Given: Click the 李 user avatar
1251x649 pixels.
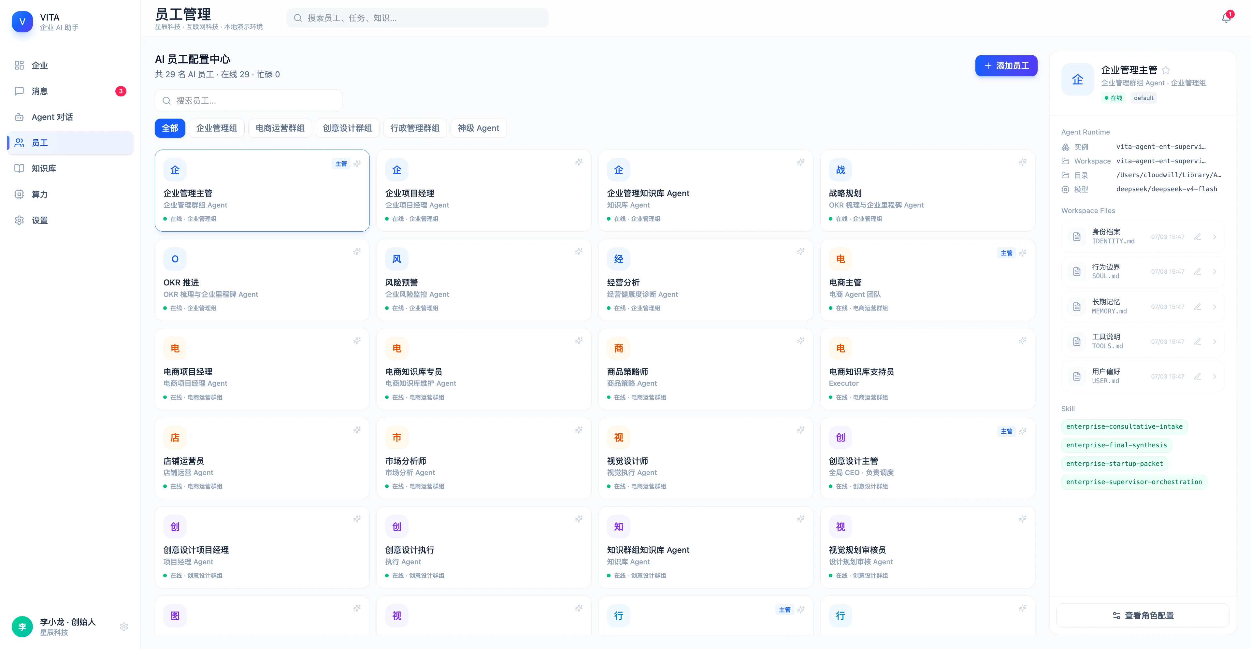Looking at the screenshot, I should (x=22, y=627).
